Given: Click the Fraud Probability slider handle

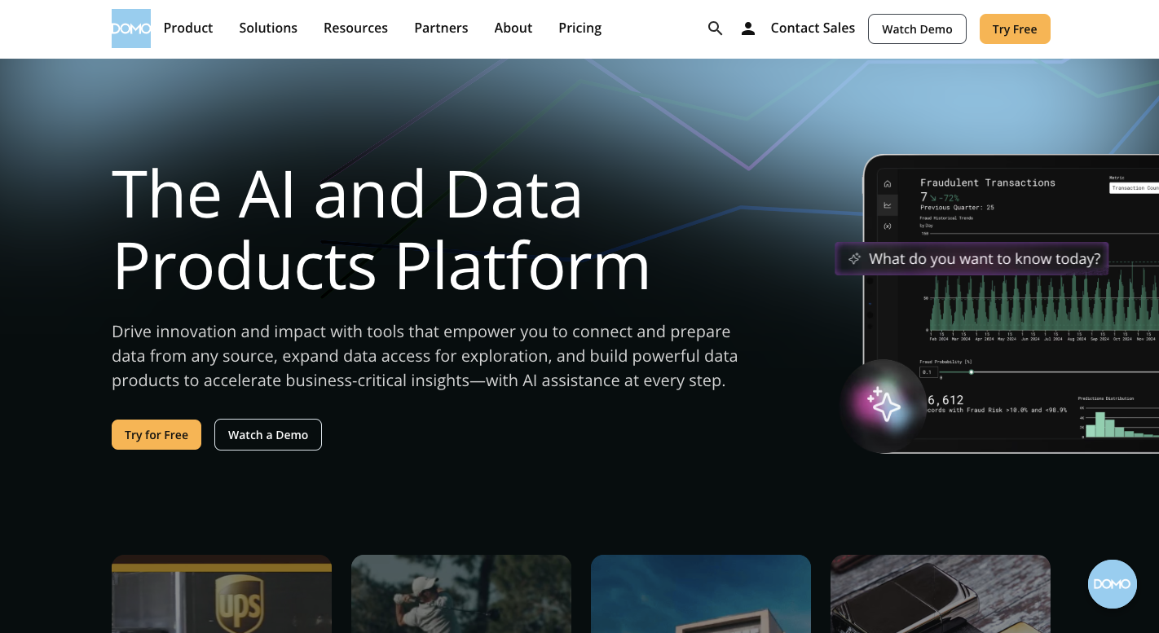Looking at the screenshot, I should (972, 371).
